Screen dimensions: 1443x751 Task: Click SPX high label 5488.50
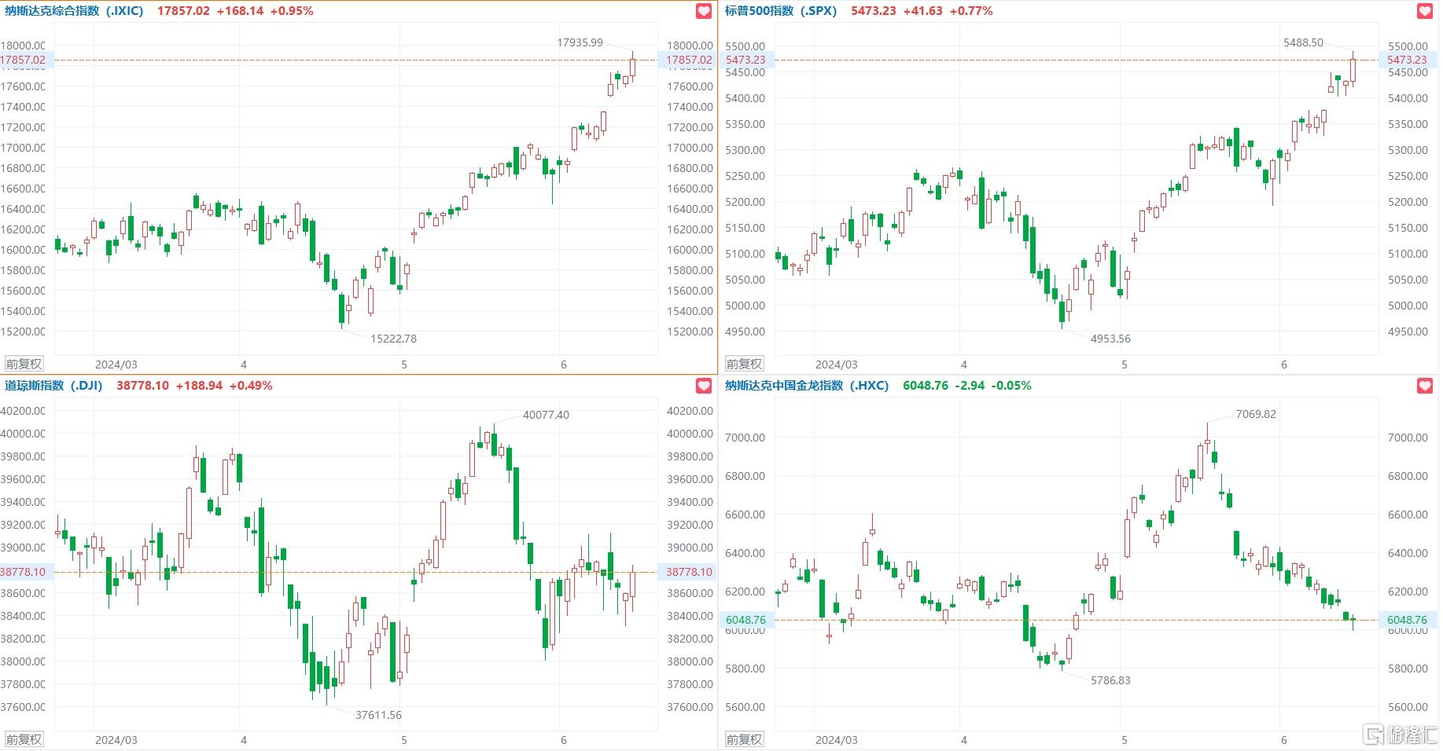coord(1304,42)
